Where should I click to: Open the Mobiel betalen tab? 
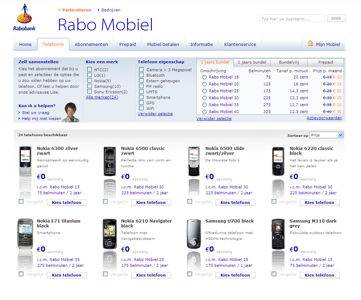pos(163,44)
